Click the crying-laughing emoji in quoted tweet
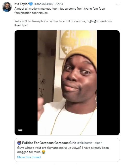This screenshot has height=165, width=123. point(44,152)
